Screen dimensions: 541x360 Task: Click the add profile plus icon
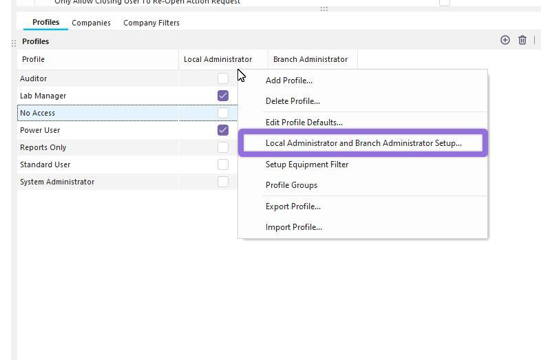click(x=505, y=41)
